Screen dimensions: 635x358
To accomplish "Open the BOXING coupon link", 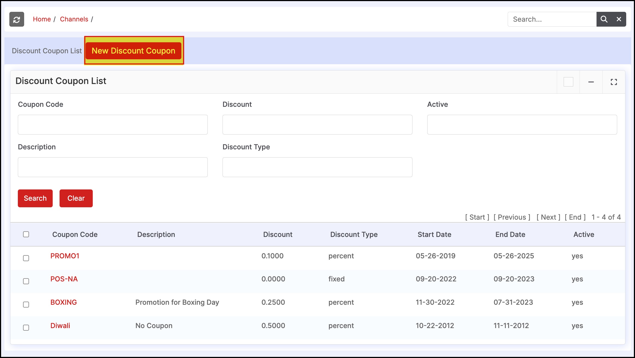I will [x=64, y=302].
